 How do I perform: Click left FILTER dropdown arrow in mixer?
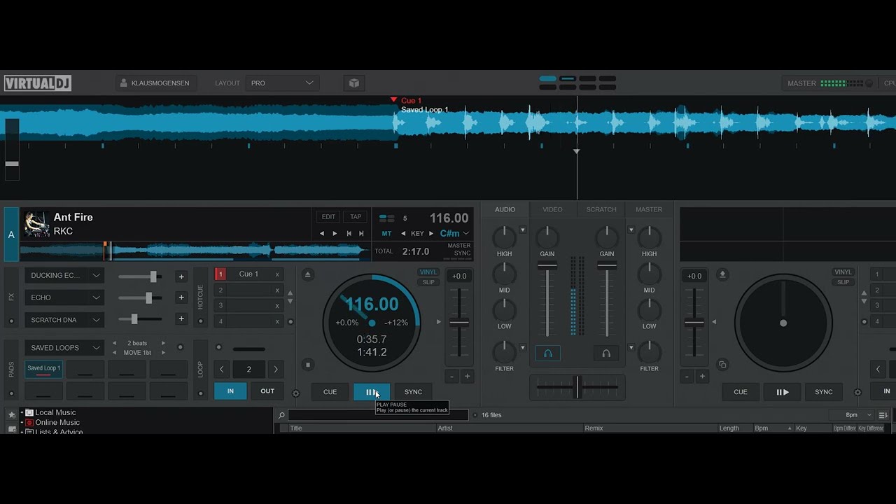(x=522, y=347)
